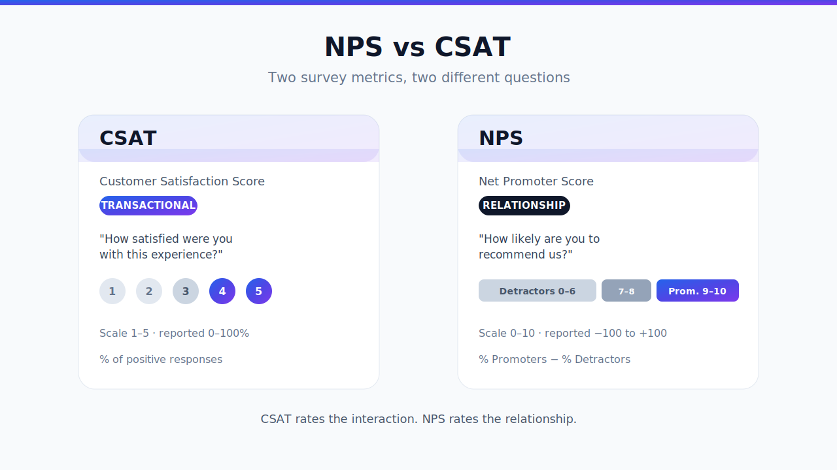
Task: Choose rating circle 5 on CSAT scale
Action: (x=259, y=291)
